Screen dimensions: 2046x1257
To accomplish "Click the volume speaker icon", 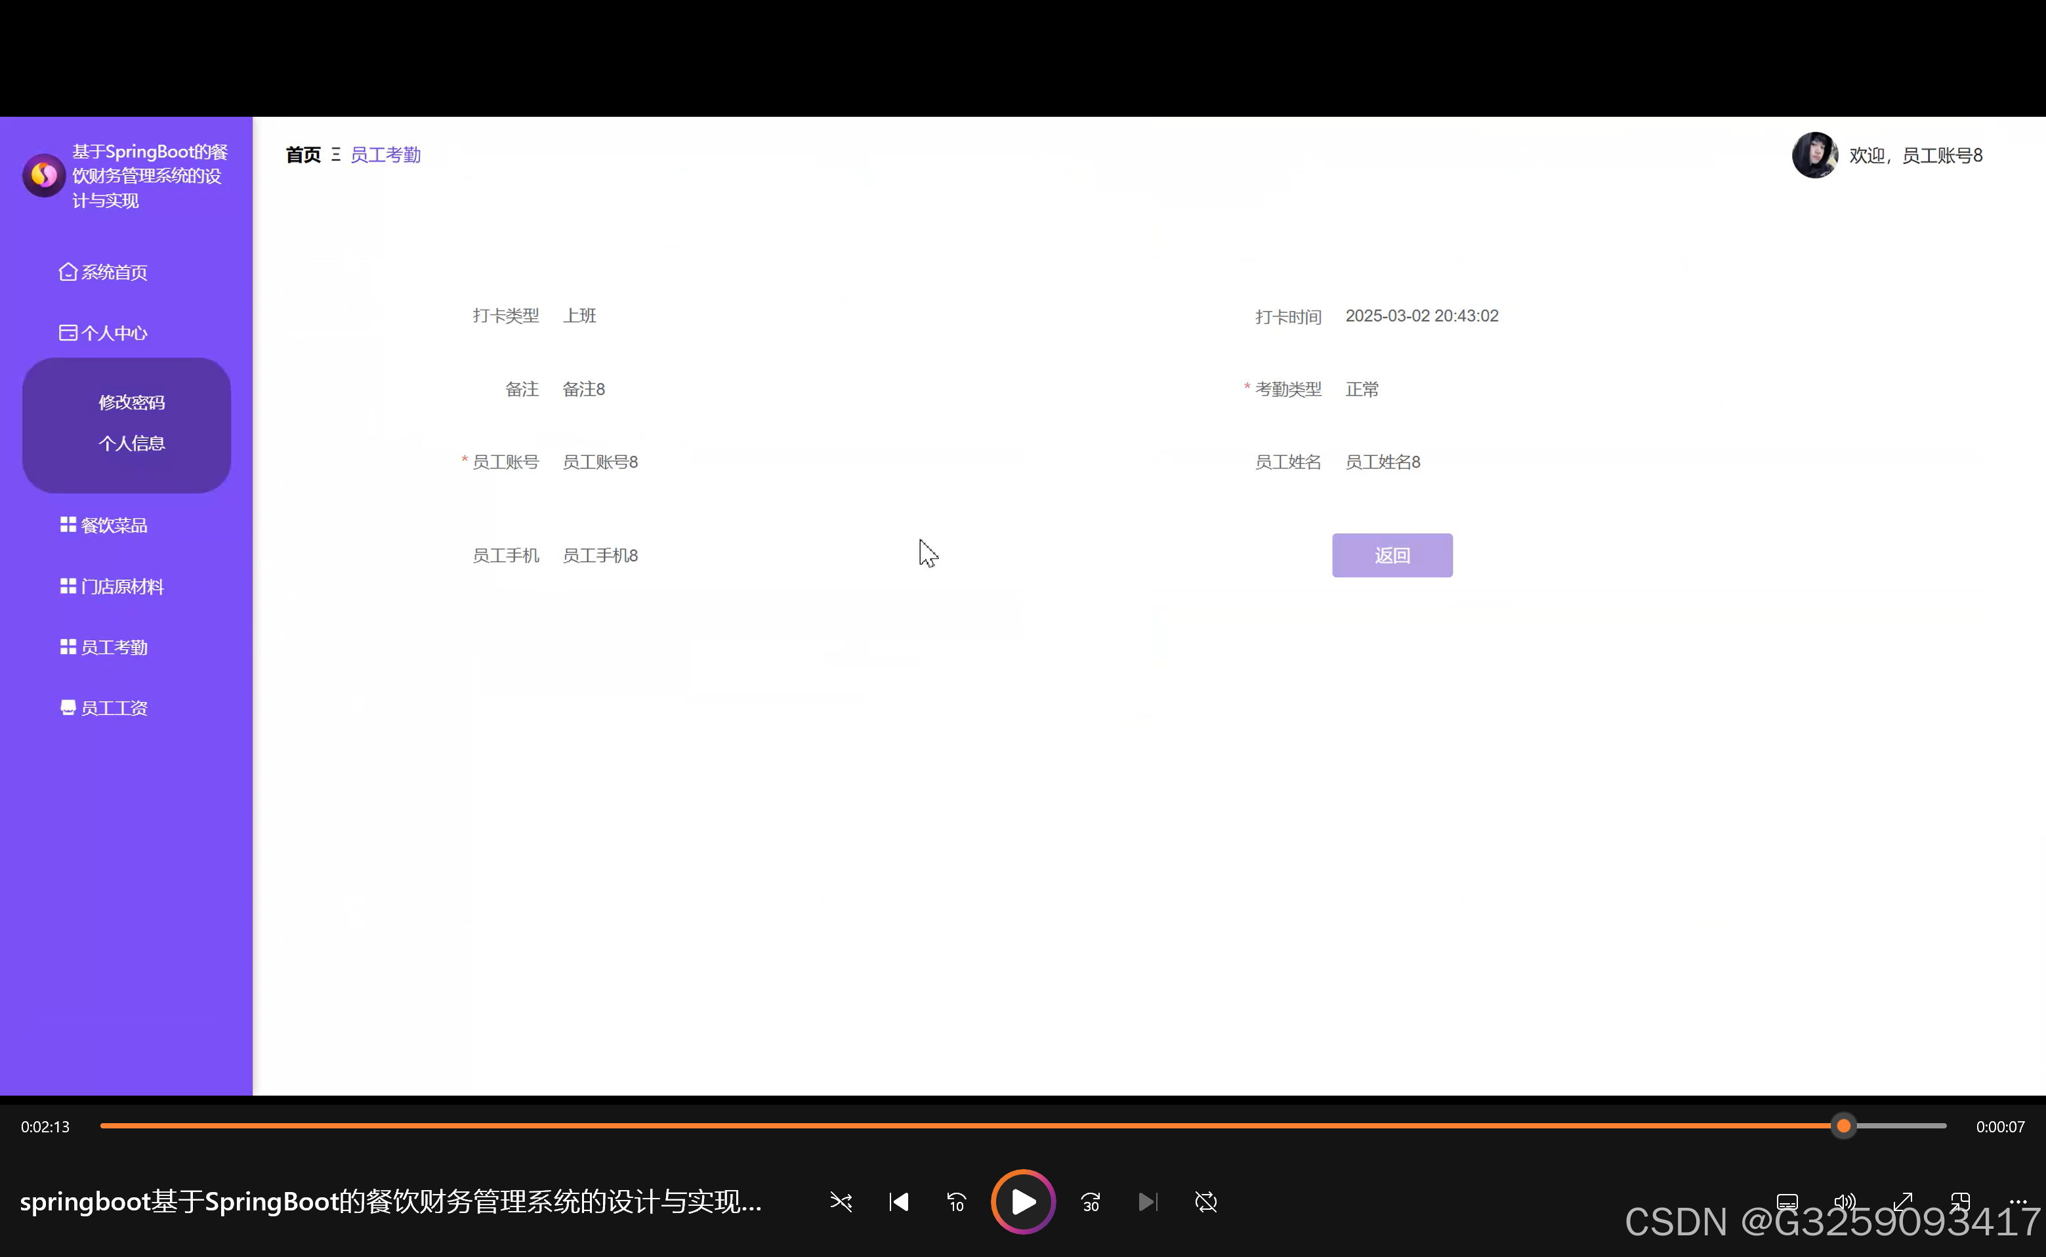I will pyautogui.click(x=1845, y=1201).
